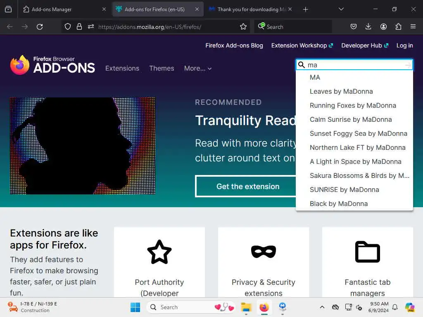This screenshot has width=423, height=317.
Task: Reload the current page
Action: pos(40,27)
